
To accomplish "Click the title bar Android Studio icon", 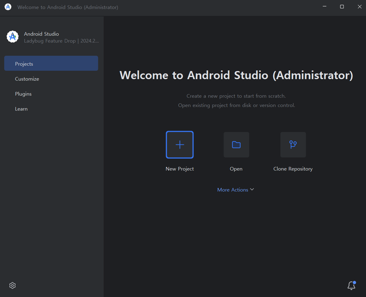I will [8, 7].
